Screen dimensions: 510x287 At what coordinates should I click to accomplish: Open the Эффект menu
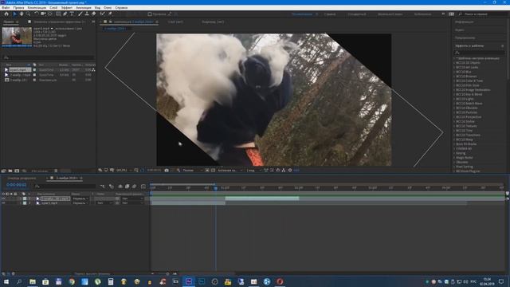pyautogui.click(x=67, y=7)
